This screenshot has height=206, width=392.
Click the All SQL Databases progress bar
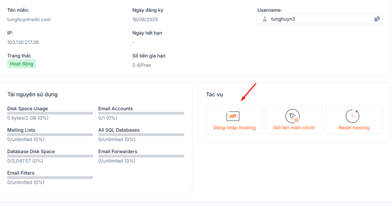[x=141, y=135]
